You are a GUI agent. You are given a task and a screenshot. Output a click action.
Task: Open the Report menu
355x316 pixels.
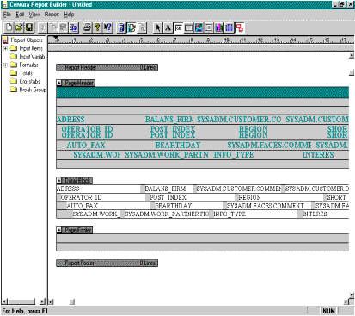coord(52,15)
